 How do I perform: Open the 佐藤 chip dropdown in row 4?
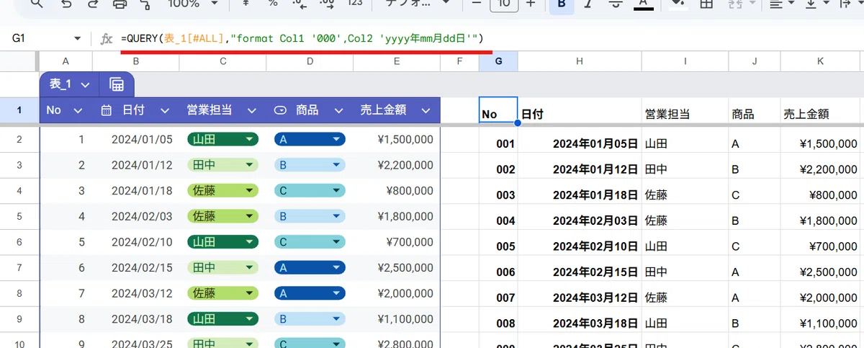[x=249, y=191]
